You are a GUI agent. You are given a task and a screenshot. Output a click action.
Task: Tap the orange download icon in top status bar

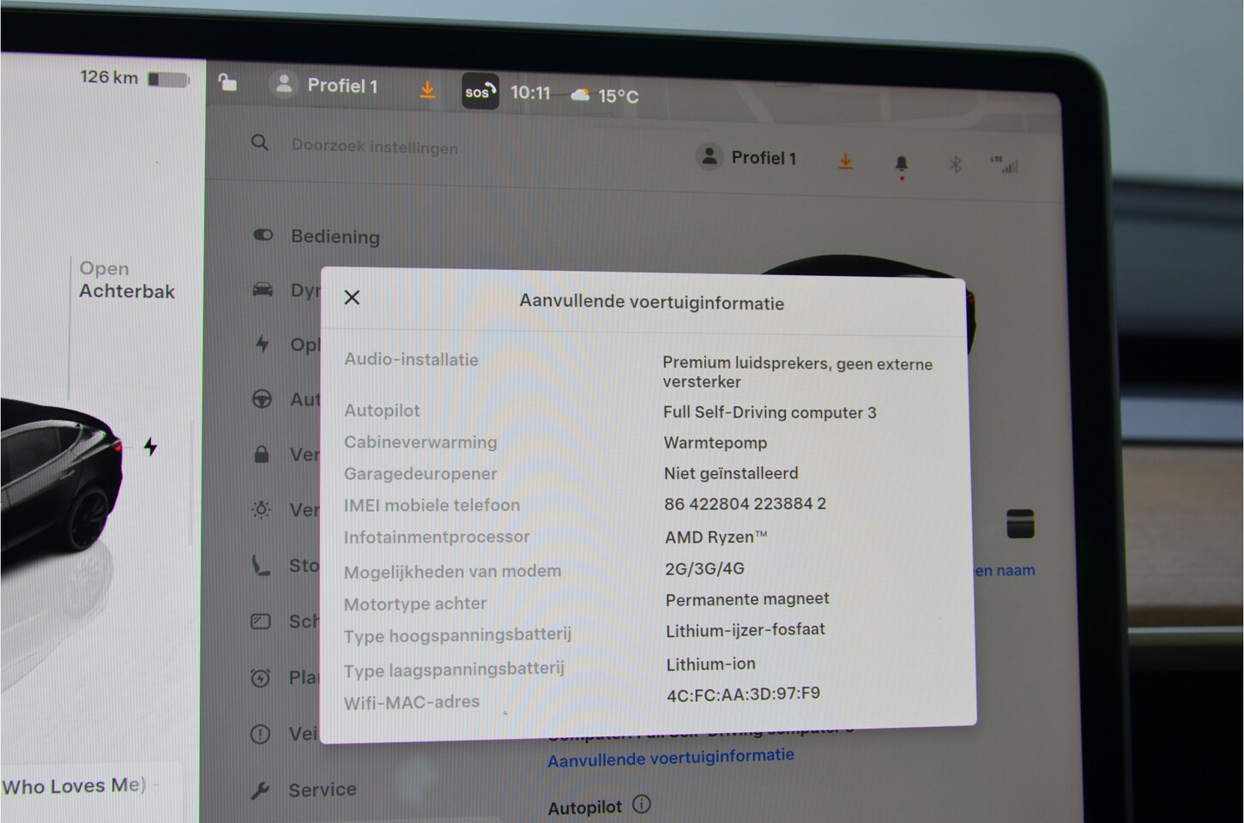tap(427, 89)
